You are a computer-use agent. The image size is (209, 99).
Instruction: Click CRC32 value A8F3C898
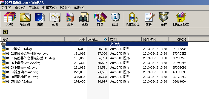pyautogui.click(x=179, y=72)
